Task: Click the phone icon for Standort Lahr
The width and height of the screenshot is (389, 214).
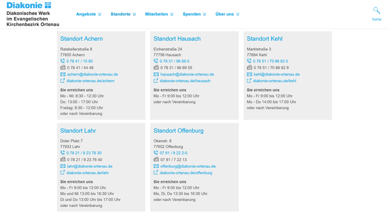Action: pyautogui.click(x=63, y=153)
